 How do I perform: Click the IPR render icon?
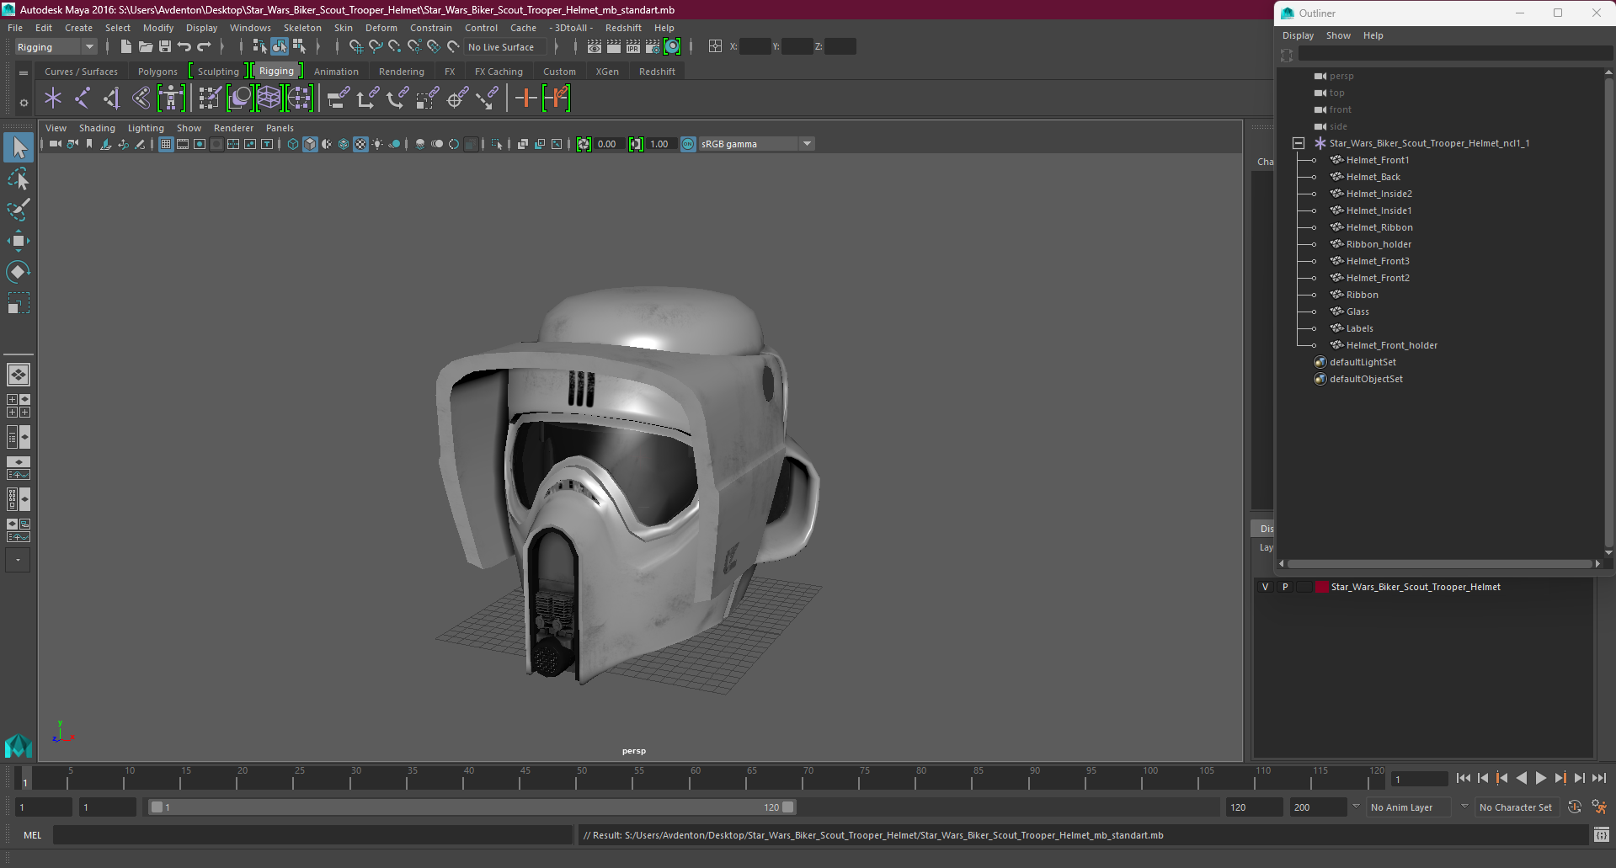pyautogui.click(x=633, y=47)
